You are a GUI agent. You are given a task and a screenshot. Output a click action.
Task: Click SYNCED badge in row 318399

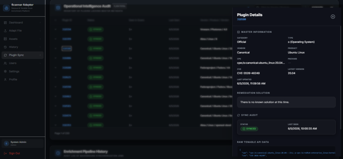[x=95, y=39]
